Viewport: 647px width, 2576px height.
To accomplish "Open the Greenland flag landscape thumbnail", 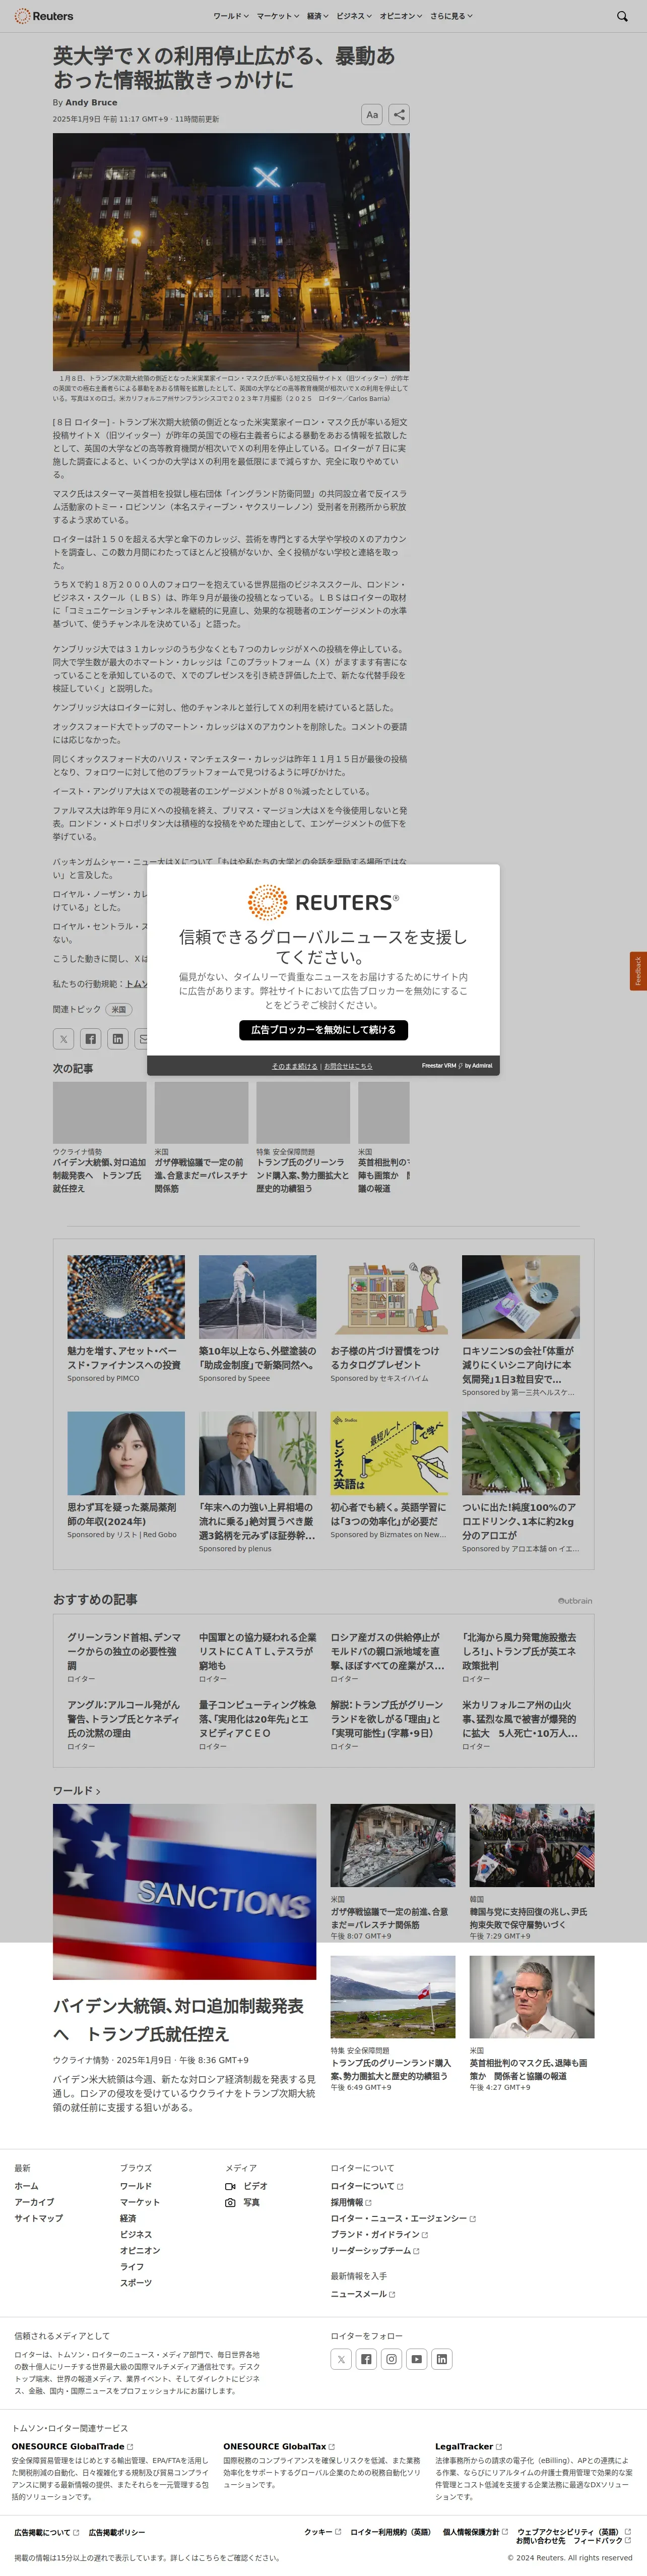I will click(x=393, y=1997).
